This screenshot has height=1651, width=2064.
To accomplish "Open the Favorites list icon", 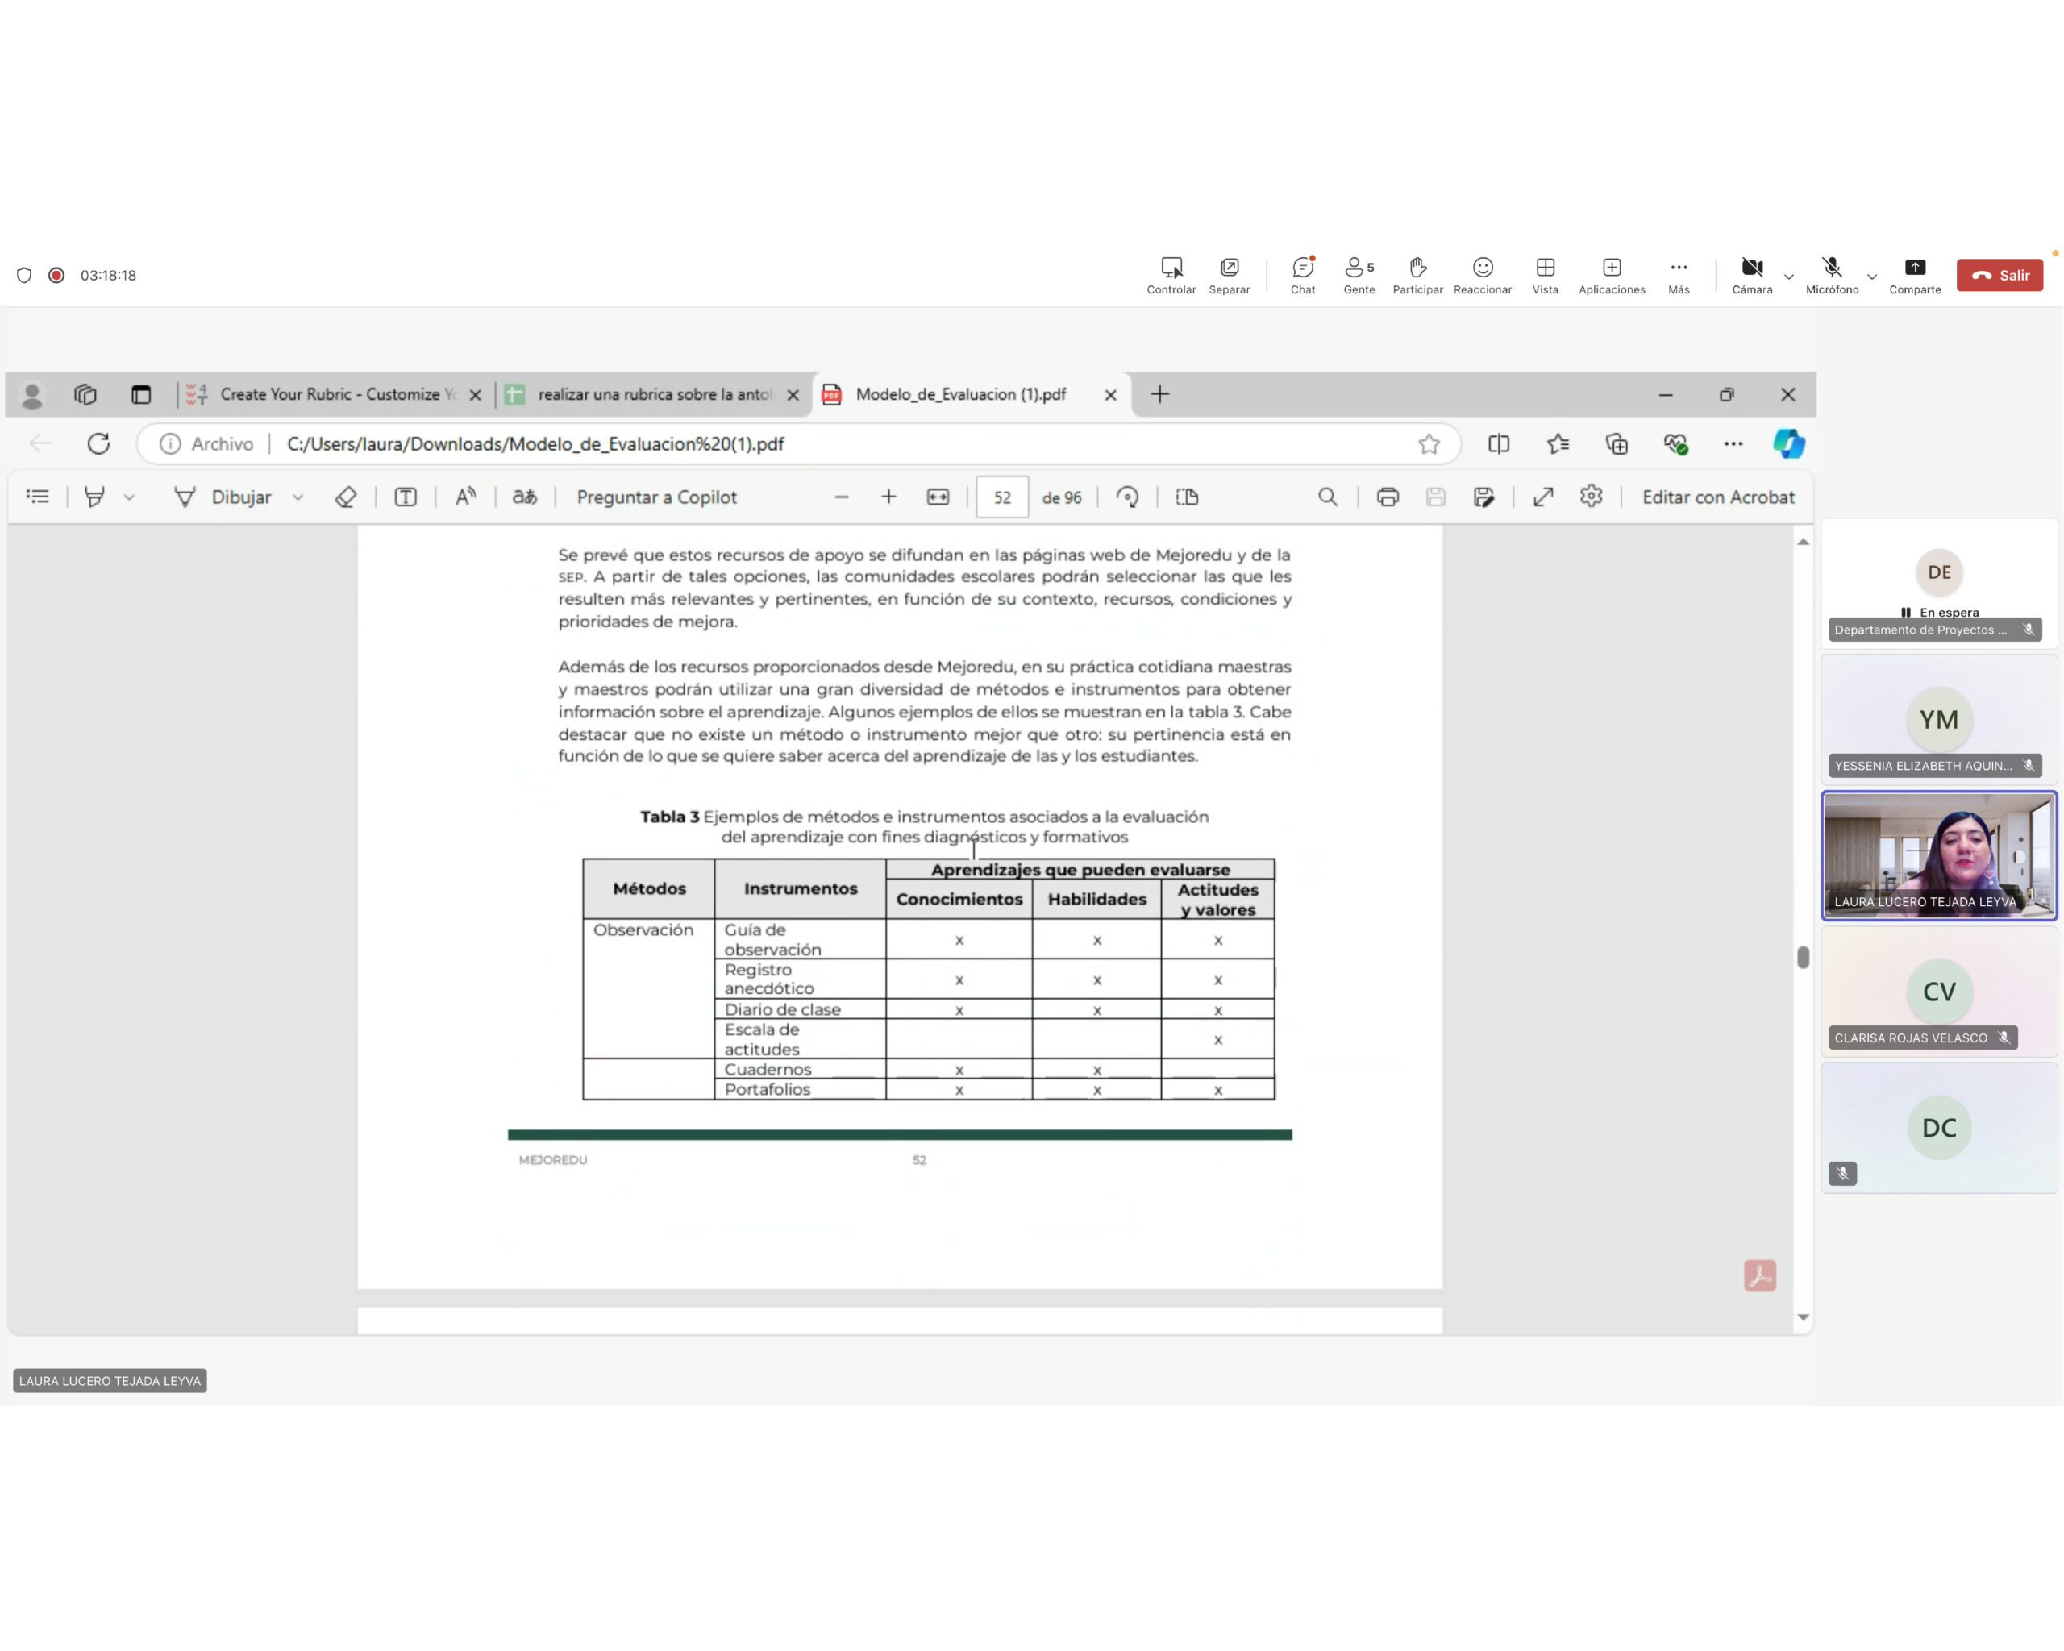I will pos(1558,443).
